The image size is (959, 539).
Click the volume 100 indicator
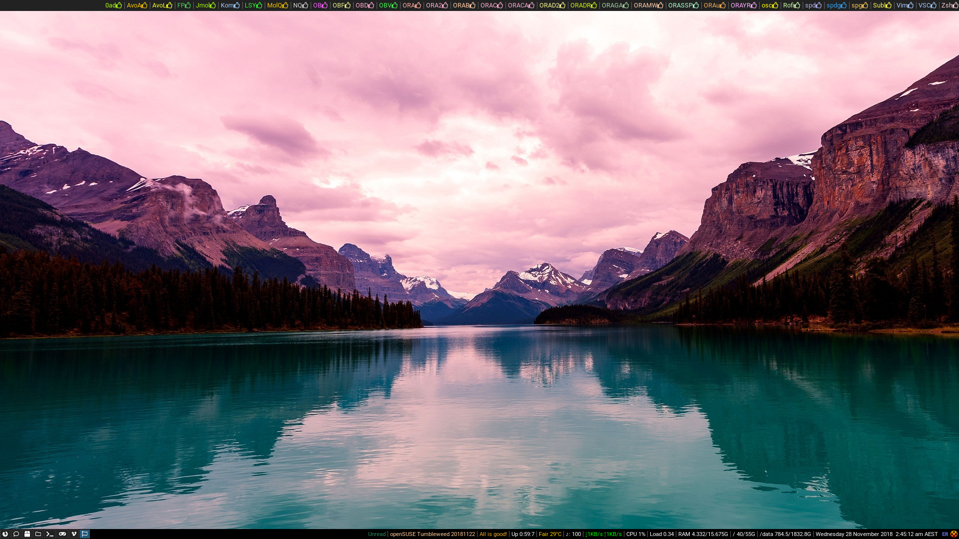click(x=573, y=534)
